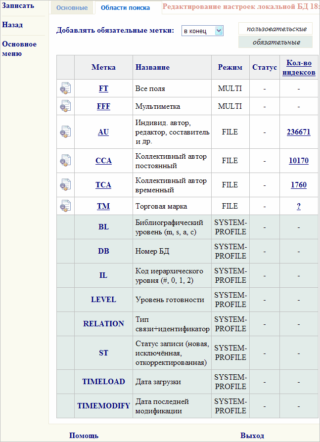The image size is (320, 442).
Task: Go back using the Назад link
Action: coord(12,25)
